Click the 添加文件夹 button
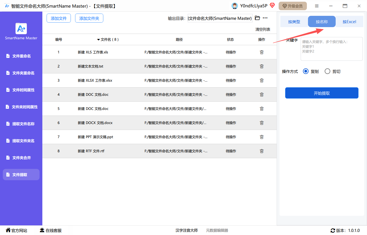This screenshot has width=367, height=235. click(x=89, y=18)
